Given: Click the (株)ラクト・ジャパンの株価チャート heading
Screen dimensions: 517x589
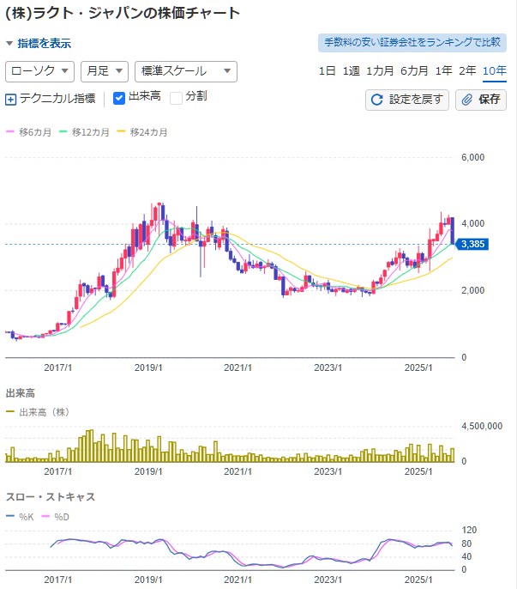Looking at the screenshot, I should (123, 13).
